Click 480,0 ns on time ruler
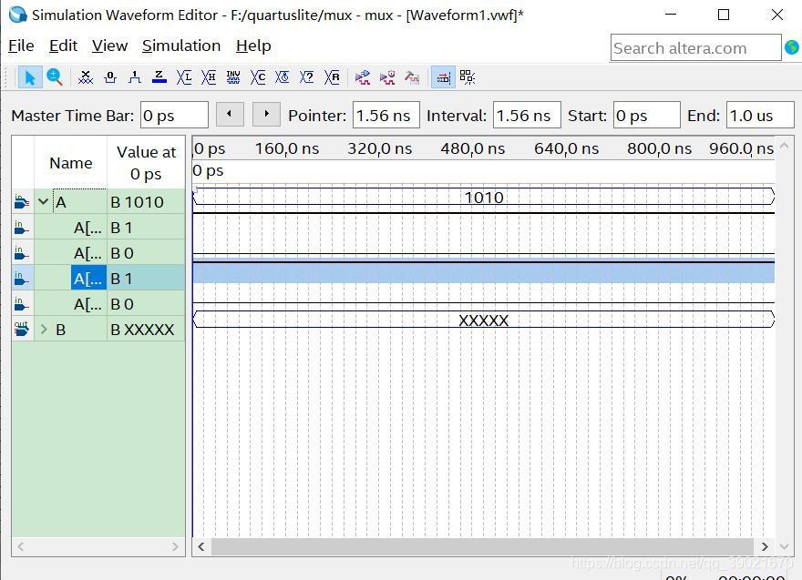Viewport: 802px width, 580px height. [x=473, y=148]
